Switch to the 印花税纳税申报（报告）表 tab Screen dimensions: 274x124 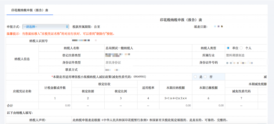coord(30,10)
